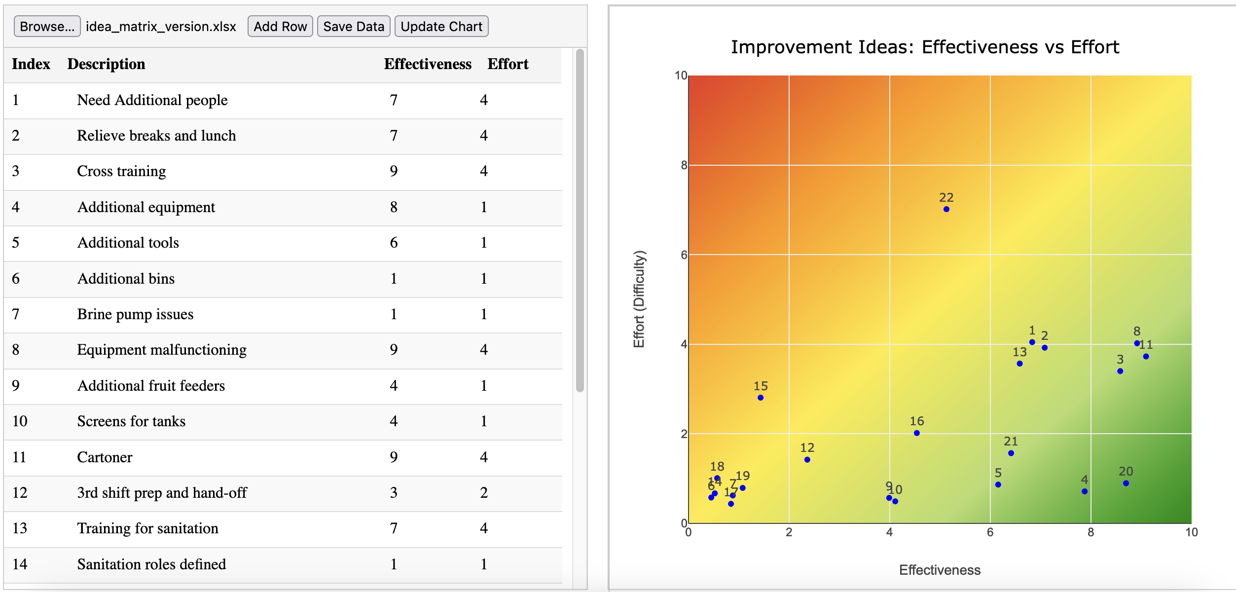Select the Brine pump issues cell
Viewport: 1236px width, 592px height.
(135, 314)
